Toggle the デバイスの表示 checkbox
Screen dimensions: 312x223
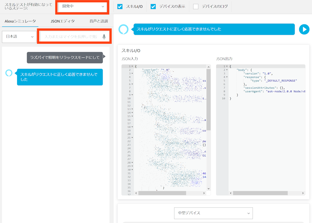[x=153, y=6]
